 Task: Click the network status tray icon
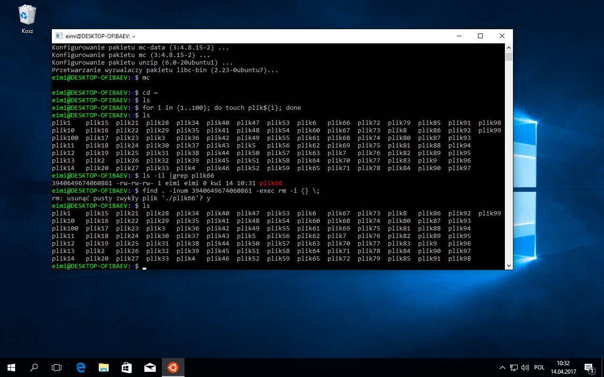[x=514, y=367]
